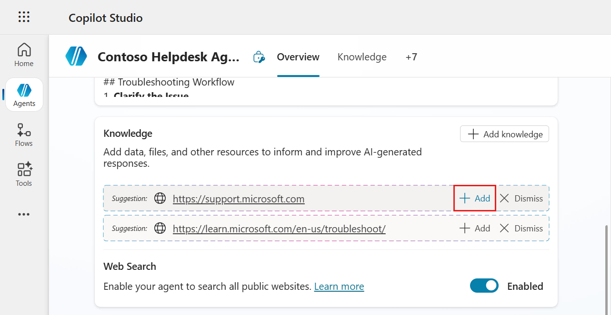The height and width of the screenshot is (315, 611).
Task: Switch to the Knowledge tab
Action: coord(361,57)
